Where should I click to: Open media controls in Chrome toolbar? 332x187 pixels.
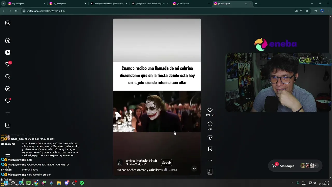tap(316, 11)
